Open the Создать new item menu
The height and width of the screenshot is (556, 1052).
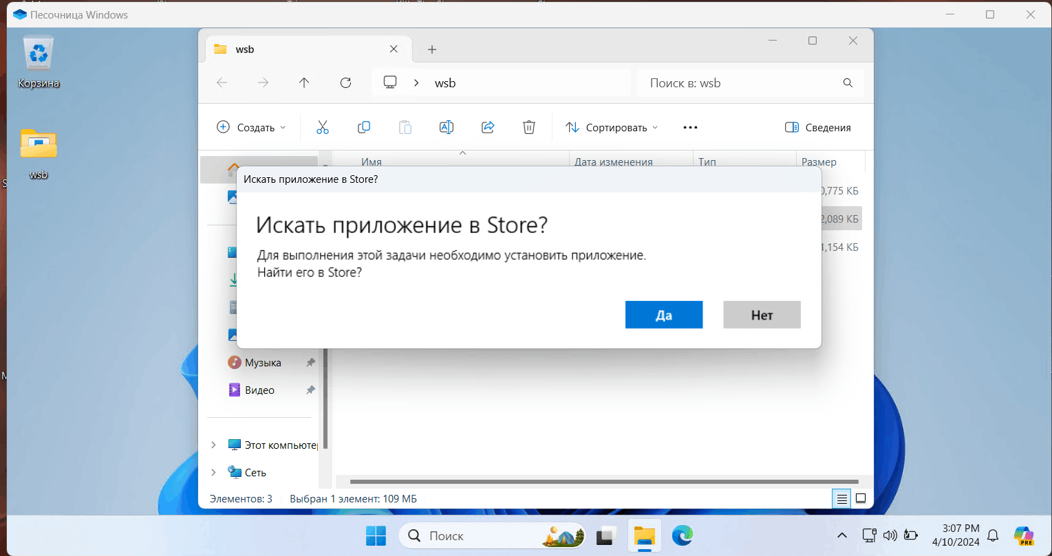point(251,127)
